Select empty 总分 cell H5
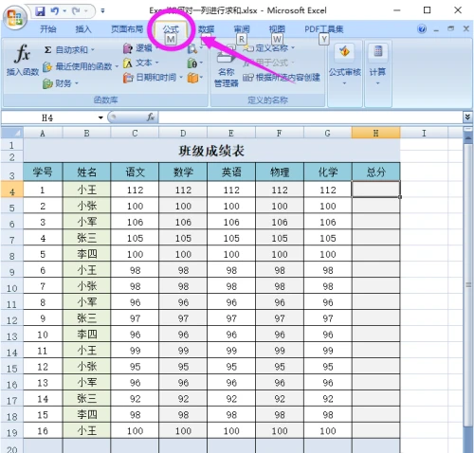 (375, 207)
